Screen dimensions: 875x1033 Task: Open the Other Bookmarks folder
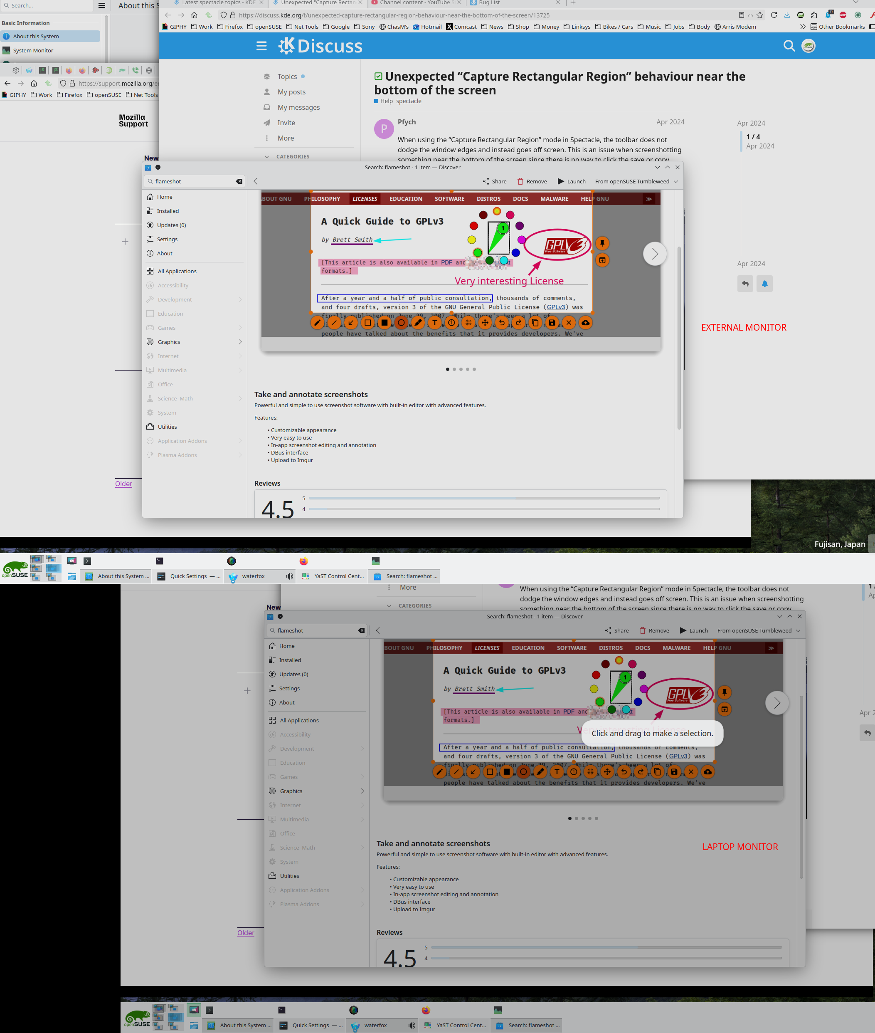pos(837,27)
